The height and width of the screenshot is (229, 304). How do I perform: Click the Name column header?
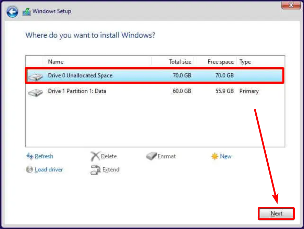click(56, 61)
